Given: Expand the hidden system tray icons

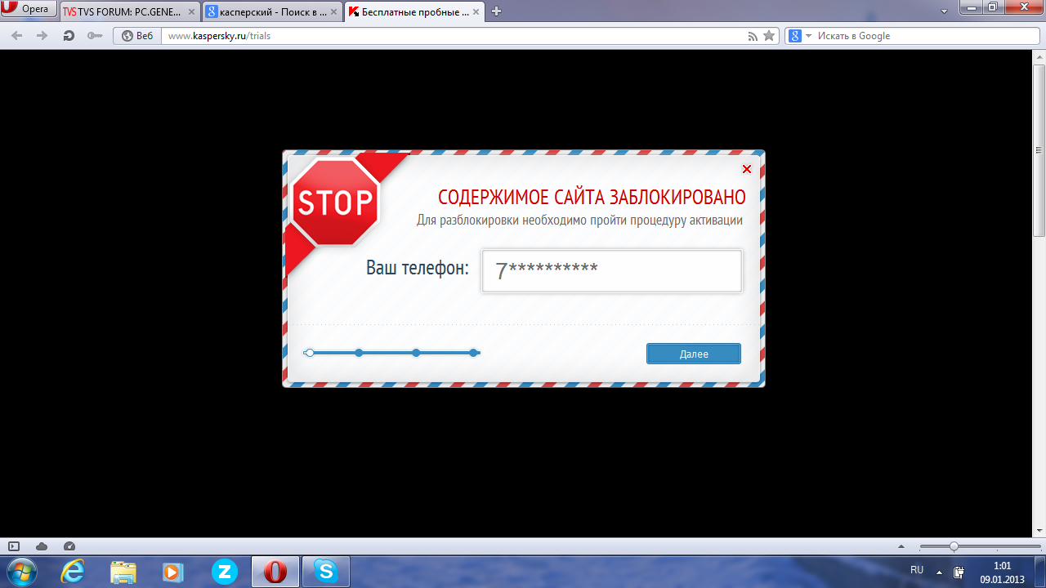Looking at the screenshot, I should click(939, 572).
